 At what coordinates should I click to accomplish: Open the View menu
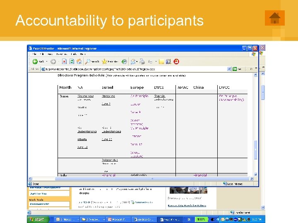point(50,54)
